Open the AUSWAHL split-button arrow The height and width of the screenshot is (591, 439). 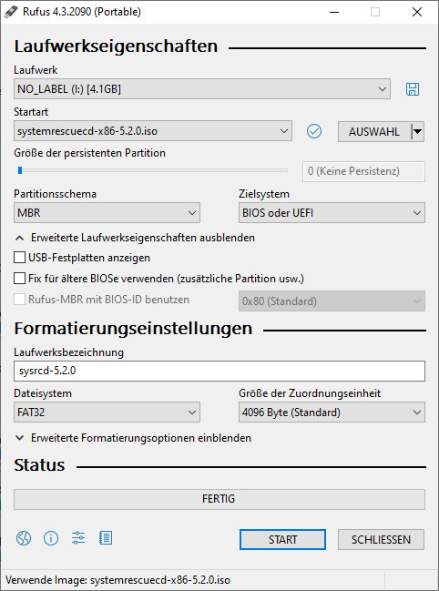click(417, 131)
